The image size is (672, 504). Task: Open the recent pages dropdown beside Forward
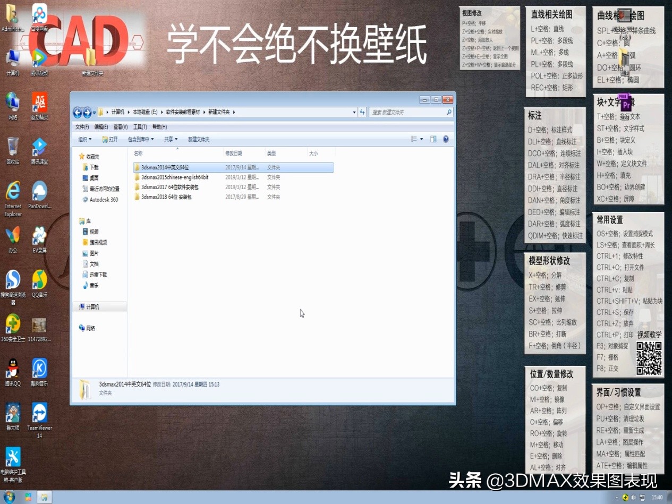point(95,113)
